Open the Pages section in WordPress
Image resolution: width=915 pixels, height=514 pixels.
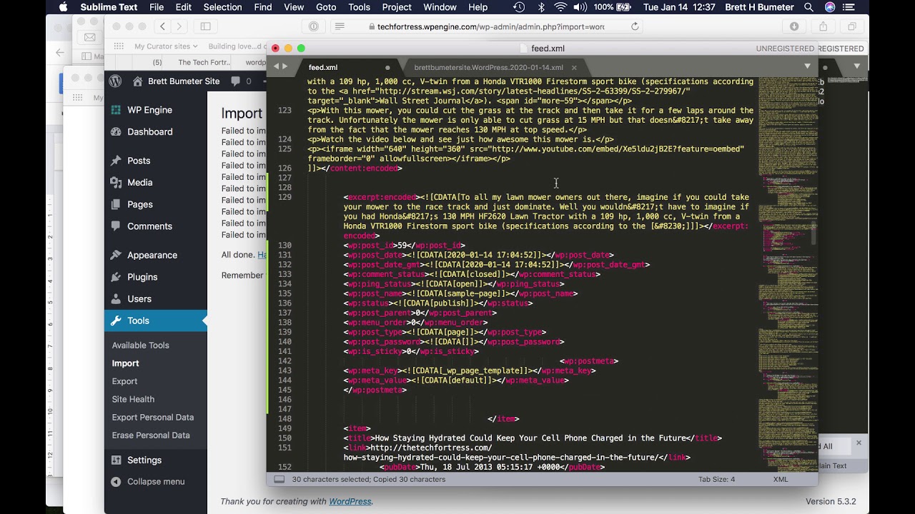click(x=140, y=205)
